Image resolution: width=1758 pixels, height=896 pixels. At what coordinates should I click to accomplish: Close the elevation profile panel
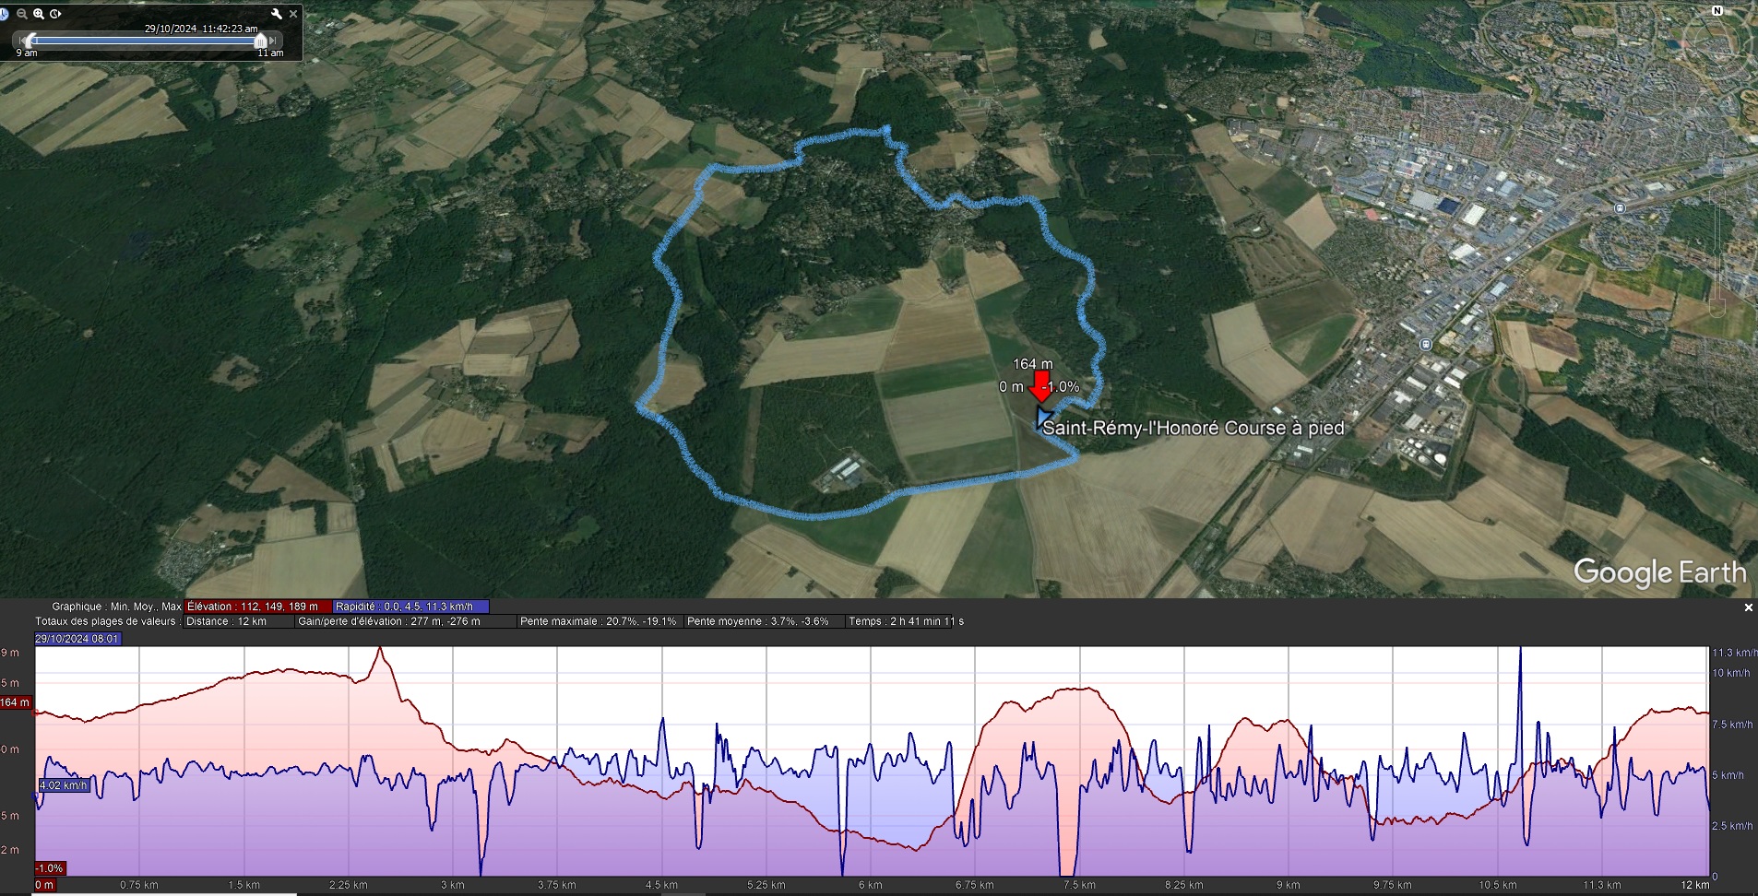pyautogui.click(x=1748, y=607)
